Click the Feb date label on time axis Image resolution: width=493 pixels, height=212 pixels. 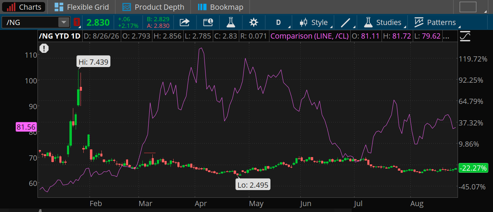pos(96,204)
